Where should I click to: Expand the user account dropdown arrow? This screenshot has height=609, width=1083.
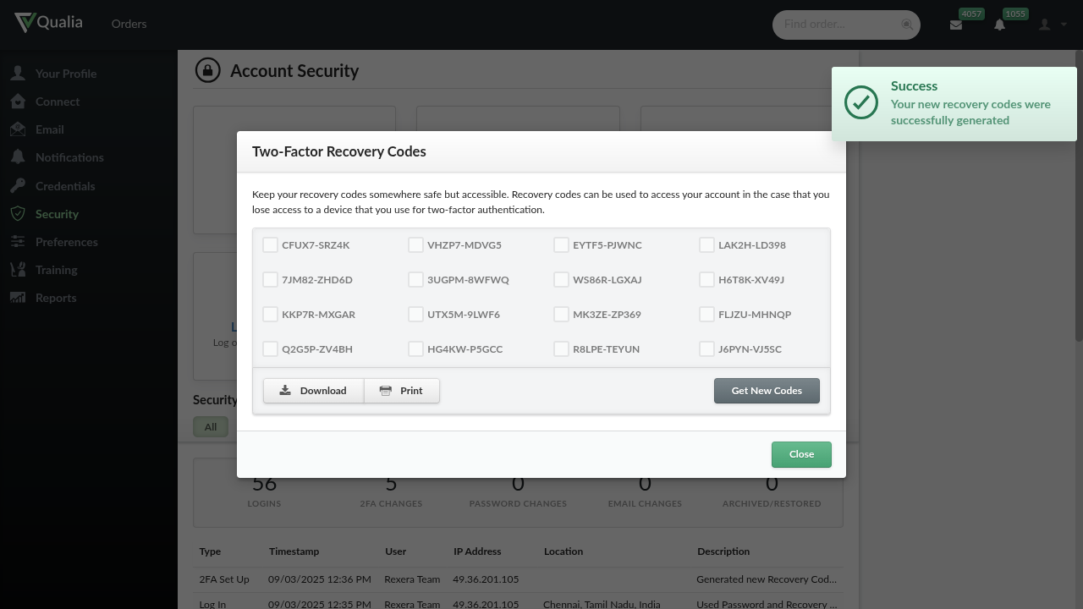pyautogui.click(x=1064, y=25)
